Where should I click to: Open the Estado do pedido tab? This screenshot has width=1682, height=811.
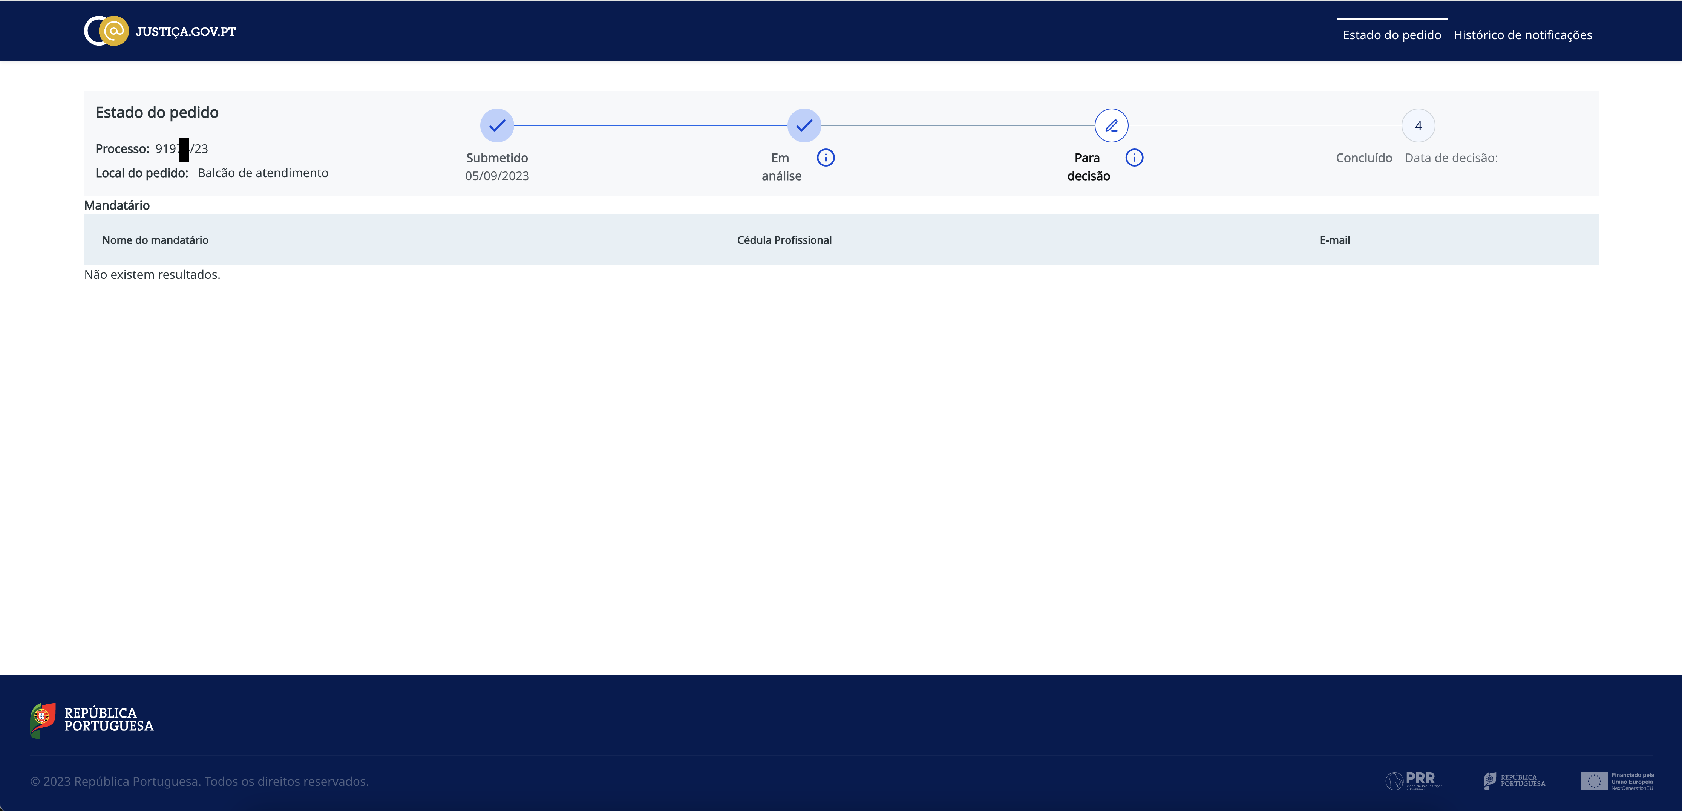pos(1391,35)
